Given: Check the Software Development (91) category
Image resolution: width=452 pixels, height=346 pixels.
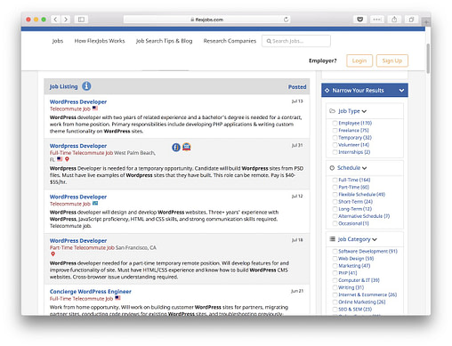Looking at the screenshot, I should click(x=335, y=251).
